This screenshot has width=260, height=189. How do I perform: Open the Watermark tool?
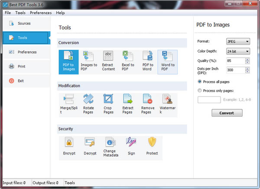[x=167, y=104]
